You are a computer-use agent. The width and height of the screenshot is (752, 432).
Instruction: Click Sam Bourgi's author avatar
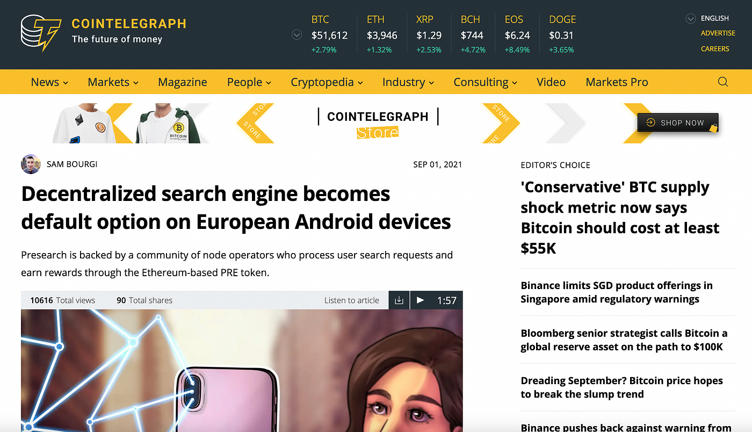point(31,164)
